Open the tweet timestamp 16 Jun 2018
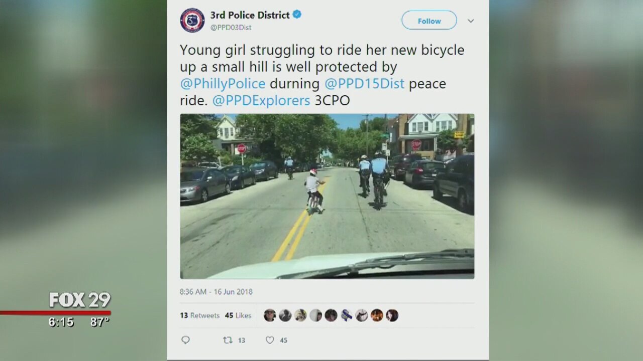The image size is (643, 361). pos(216,291)
